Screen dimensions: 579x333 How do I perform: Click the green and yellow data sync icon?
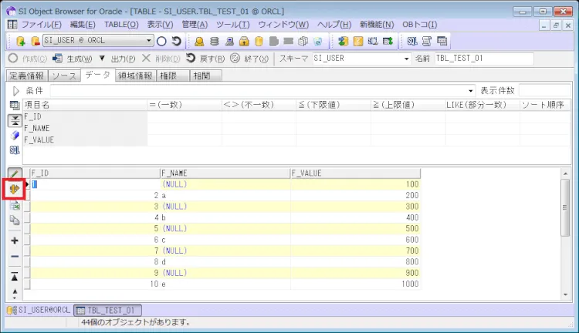[x=343, y=41]
